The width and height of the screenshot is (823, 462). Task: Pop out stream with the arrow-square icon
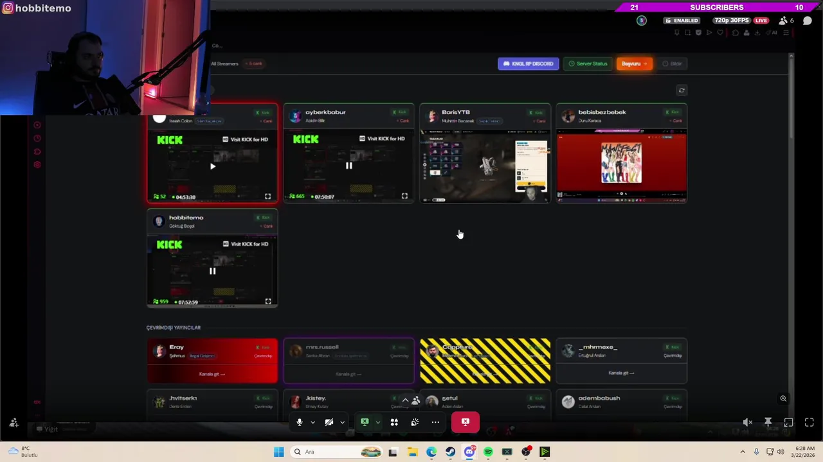[x=788, y=422]
